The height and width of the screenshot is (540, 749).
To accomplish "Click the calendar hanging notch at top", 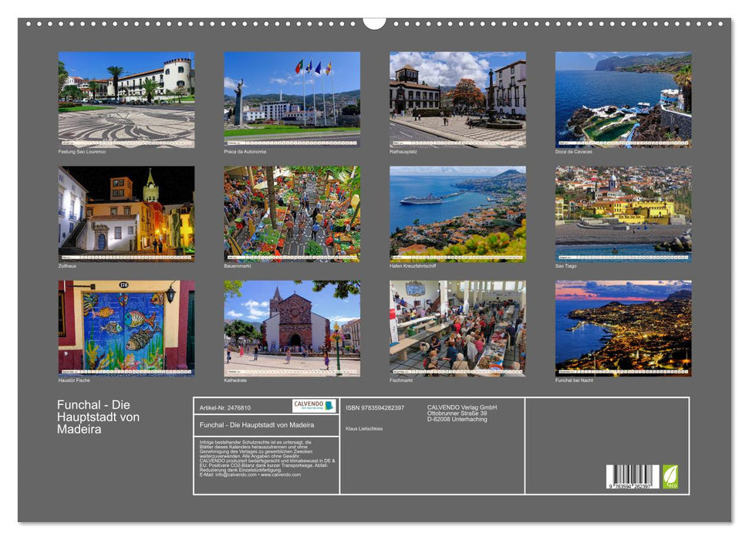I will coord(375,23).
